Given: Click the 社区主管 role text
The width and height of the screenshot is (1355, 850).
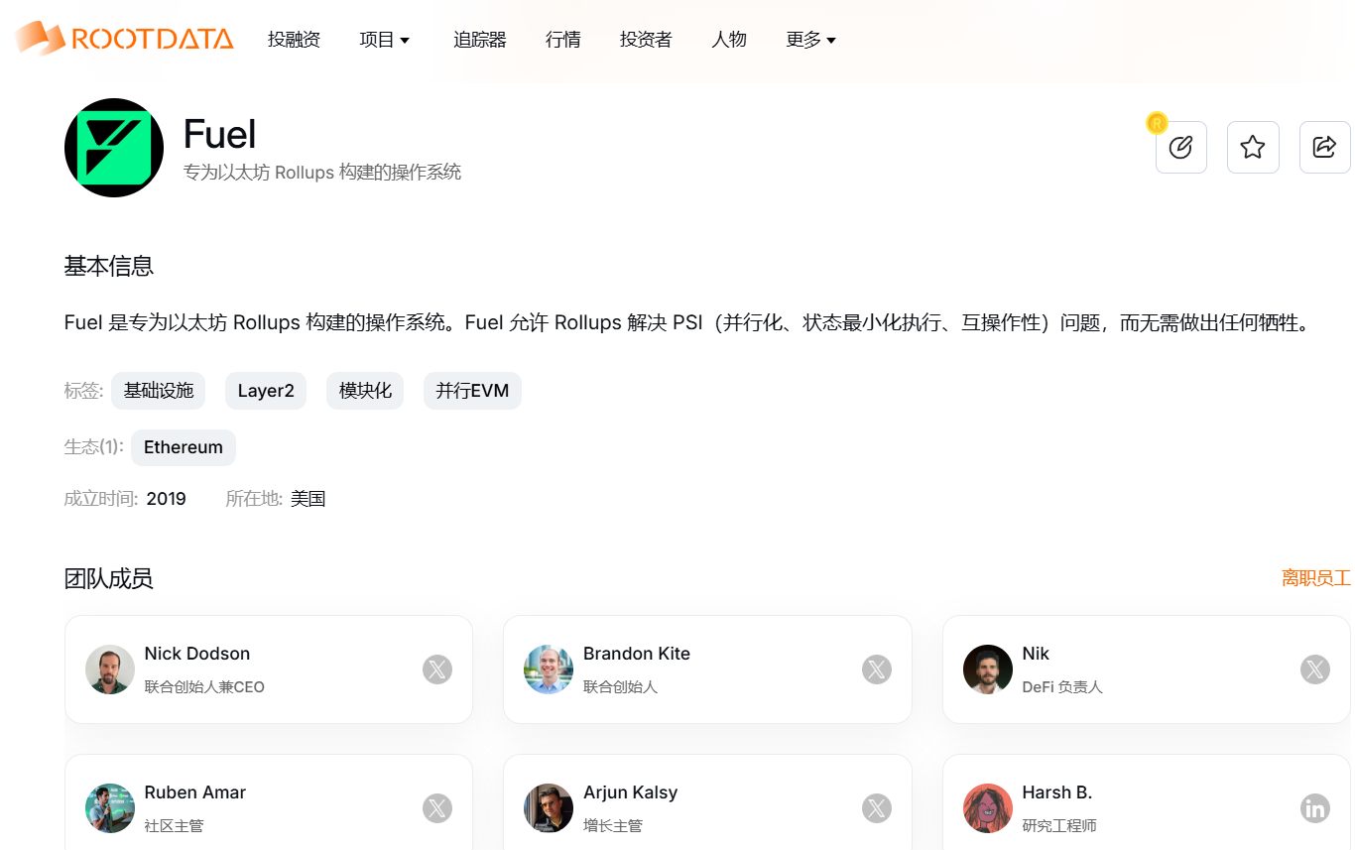Looking at the screenshot, I should (175, 825).
